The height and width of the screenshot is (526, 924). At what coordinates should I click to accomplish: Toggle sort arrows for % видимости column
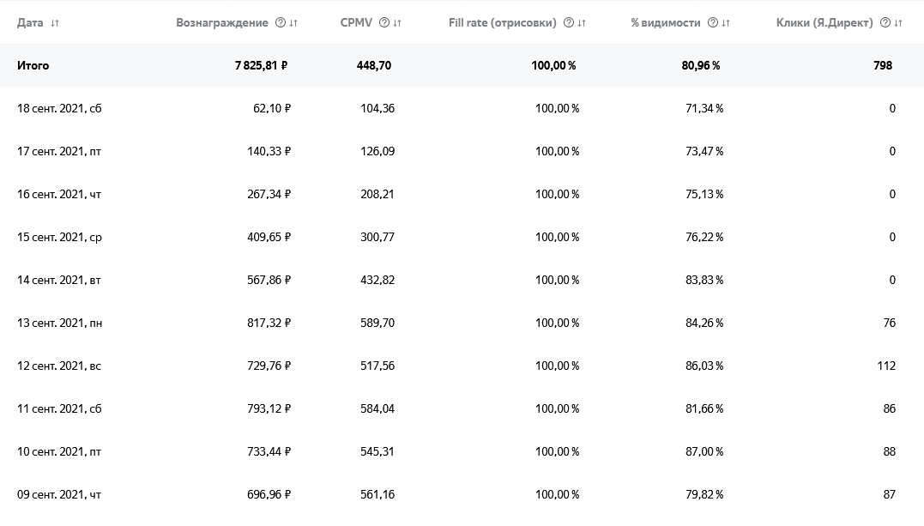coord(727,23)
